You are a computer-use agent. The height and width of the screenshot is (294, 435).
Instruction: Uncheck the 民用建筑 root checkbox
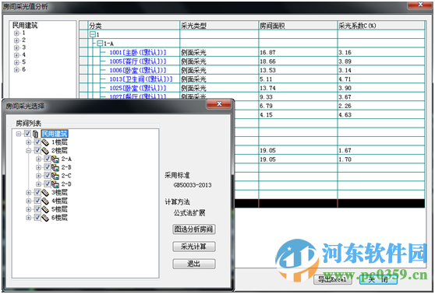click(x=27, y=134)
